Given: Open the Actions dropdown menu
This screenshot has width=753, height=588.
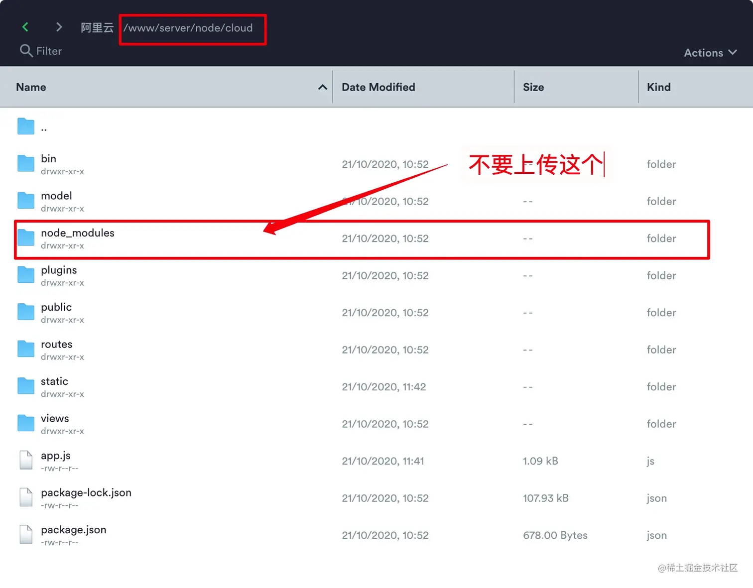Looking at the screenshot, I should click(710, 53).
